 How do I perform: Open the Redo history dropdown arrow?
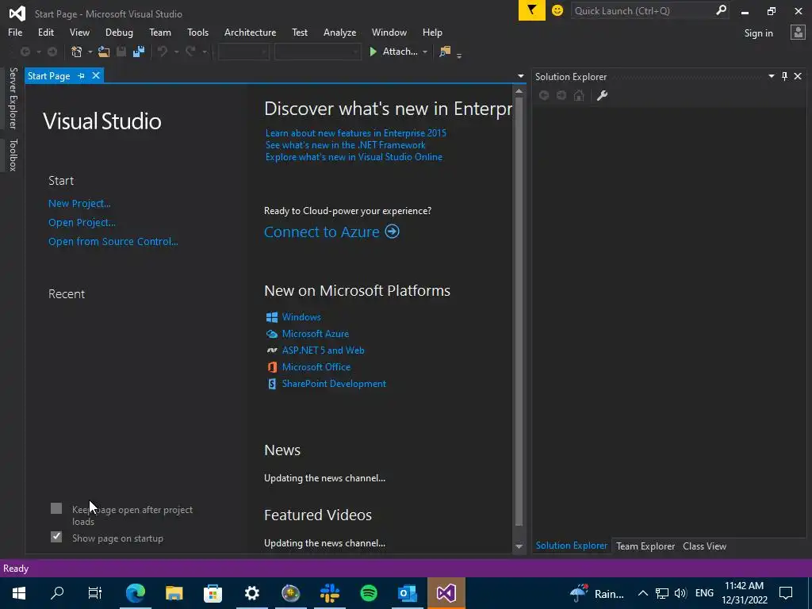[x=205, y=52]
